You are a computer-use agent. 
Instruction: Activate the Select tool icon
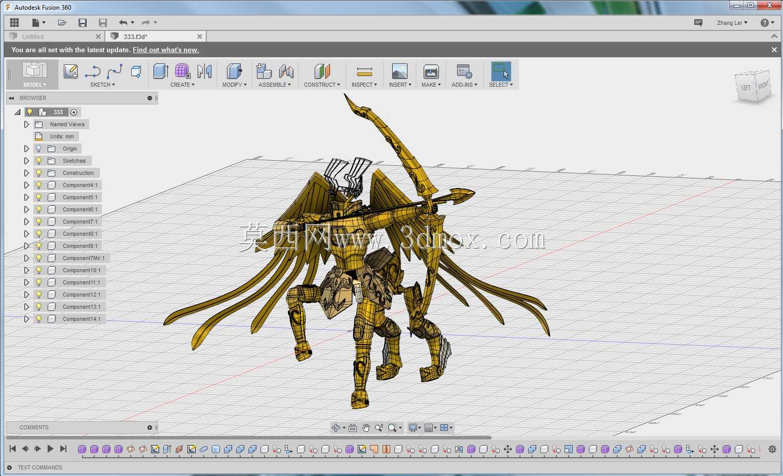pyautogui.click(x=501, y=71)
